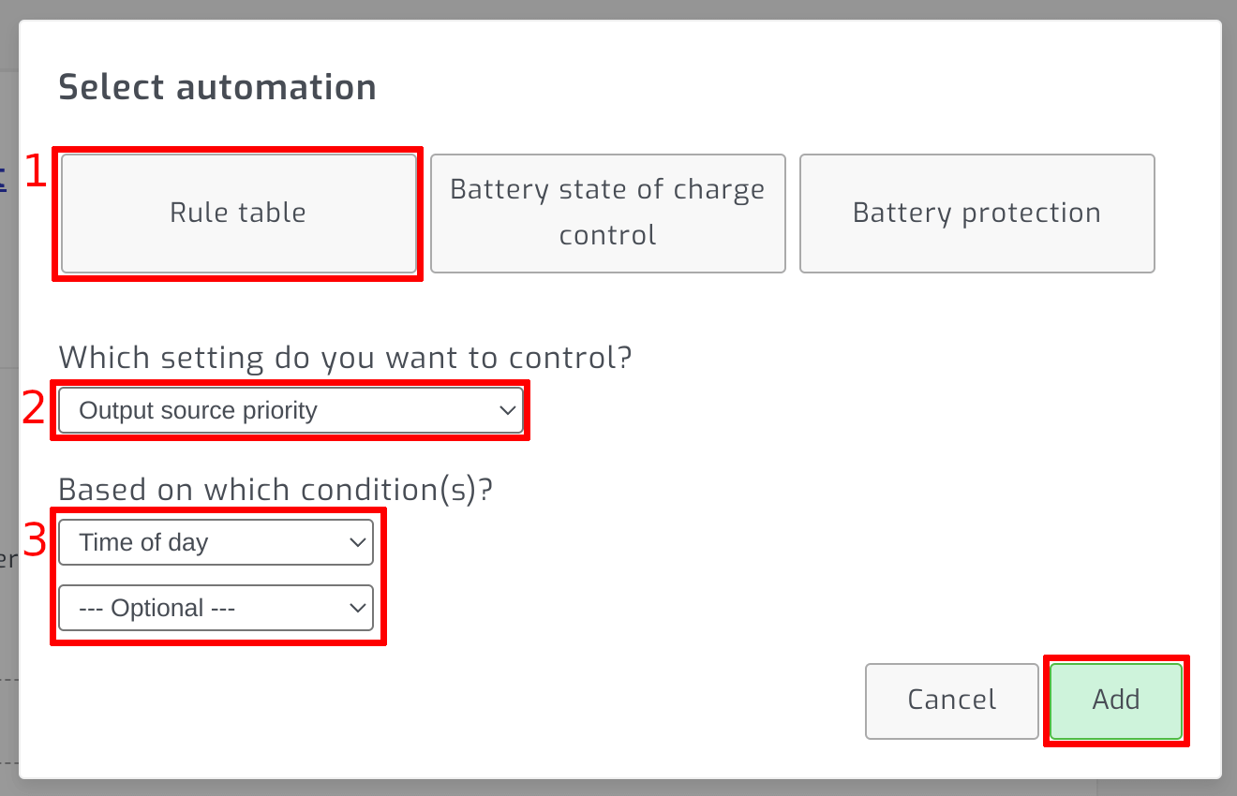Open the Optional second condition dropdown
1237x796 pixels.
pos(216,608)
